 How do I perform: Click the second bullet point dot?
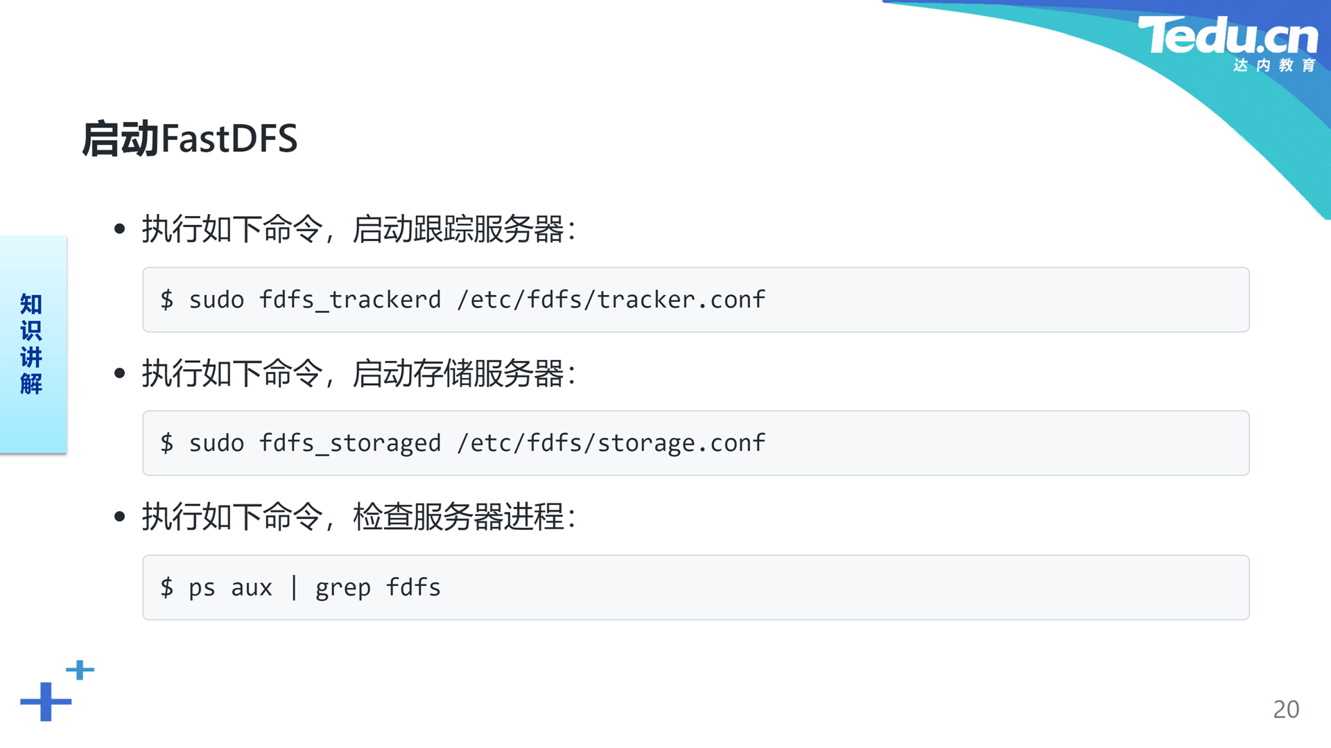pyautogui.click(x=119, y=373)
